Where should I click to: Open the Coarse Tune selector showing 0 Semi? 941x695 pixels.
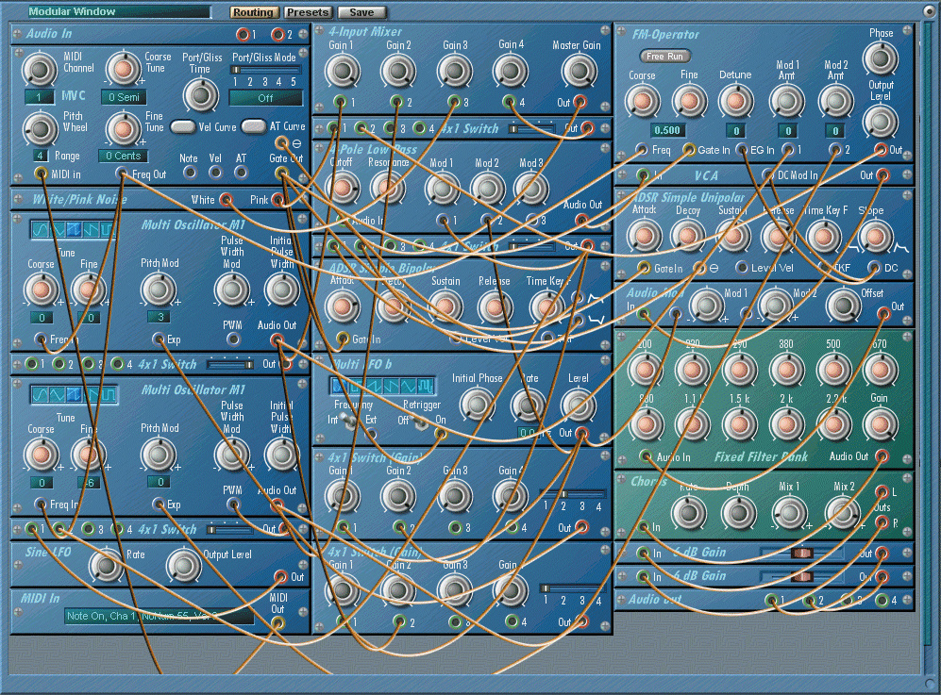pos(123,97)
